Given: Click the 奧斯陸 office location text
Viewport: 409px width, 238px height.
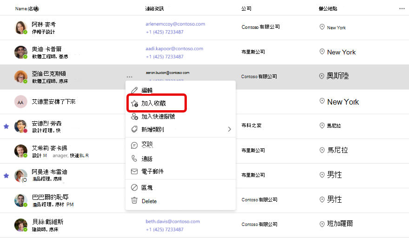Looking at the screenshot, I should (x=338, y=76).
